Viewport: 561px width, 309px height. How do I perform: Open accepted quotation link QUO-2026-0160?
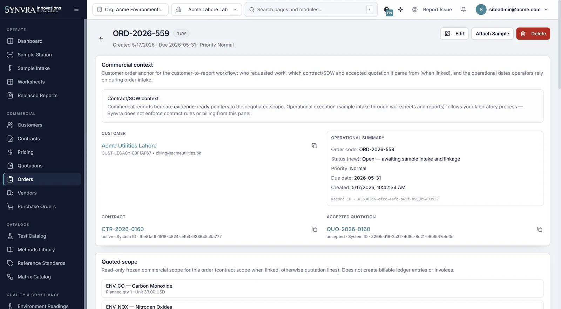click(349, 229)
